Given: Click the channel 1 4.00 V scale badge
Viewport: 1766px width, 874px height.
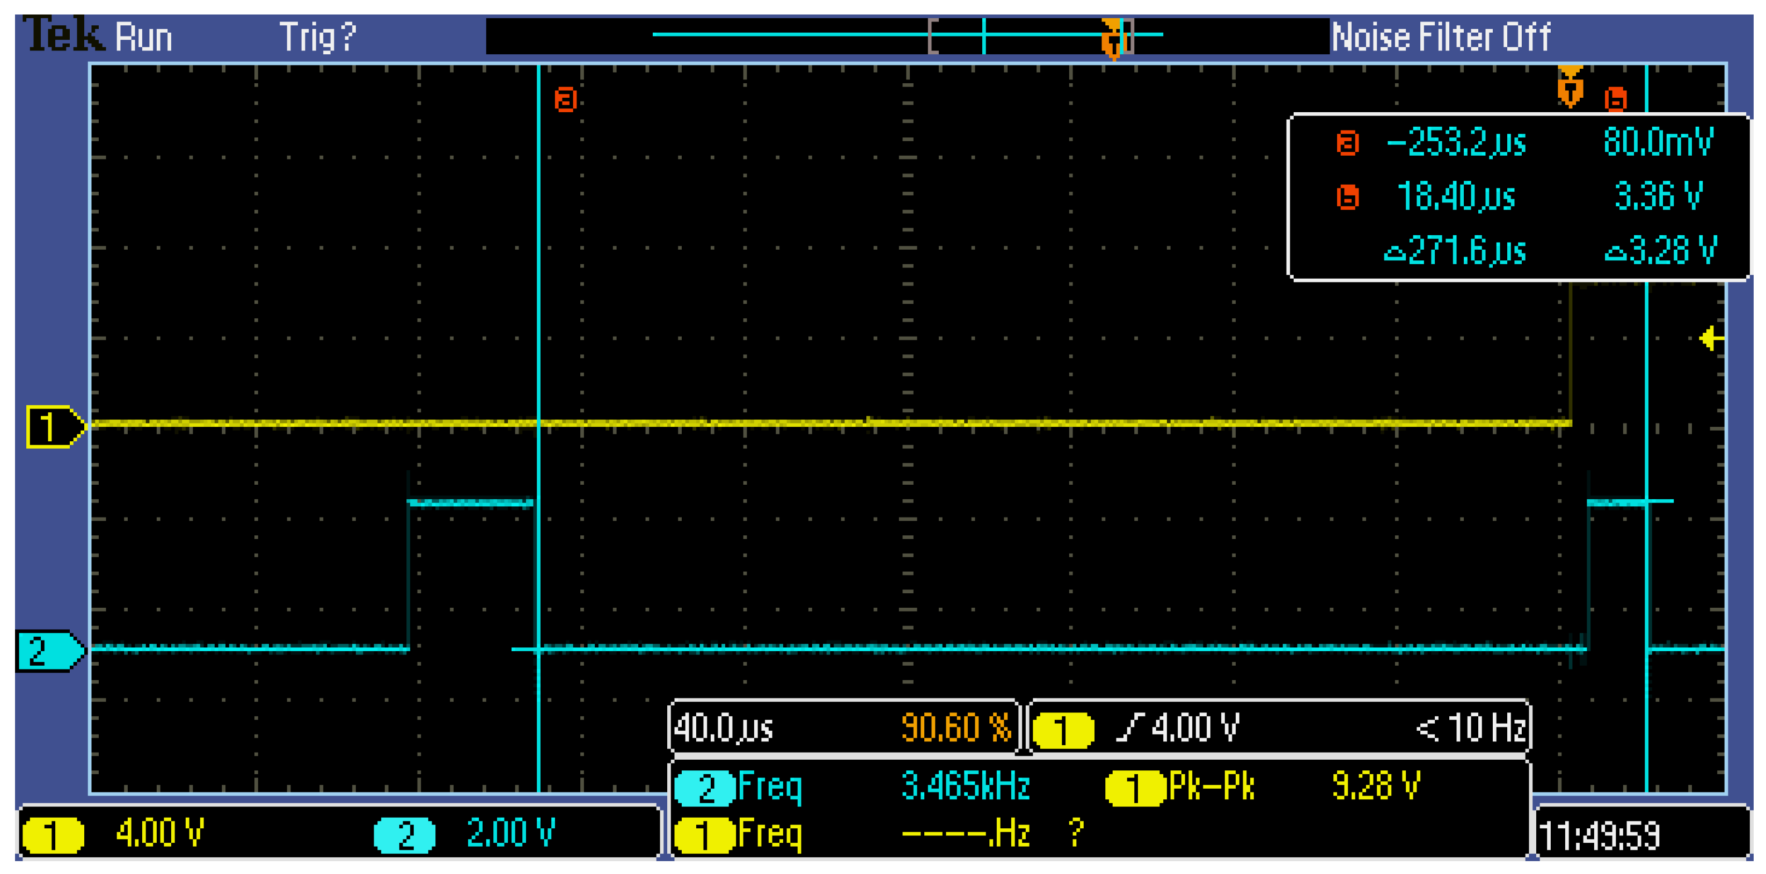Looking at the screenshot, I should tap(54, 834).
